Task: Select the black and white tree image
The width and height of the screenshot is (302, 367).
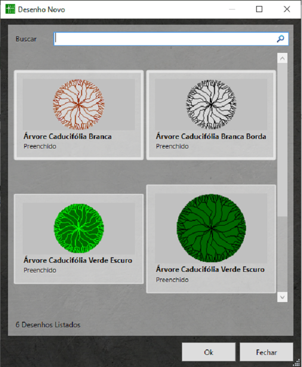Action: point(211,104)
